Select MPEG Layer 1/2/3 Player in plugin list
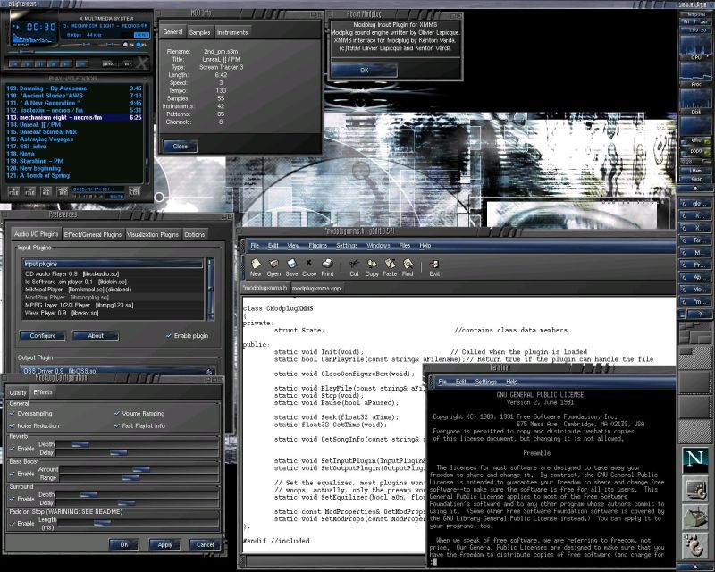Viewport: 715px width, 572px height. 113,305
